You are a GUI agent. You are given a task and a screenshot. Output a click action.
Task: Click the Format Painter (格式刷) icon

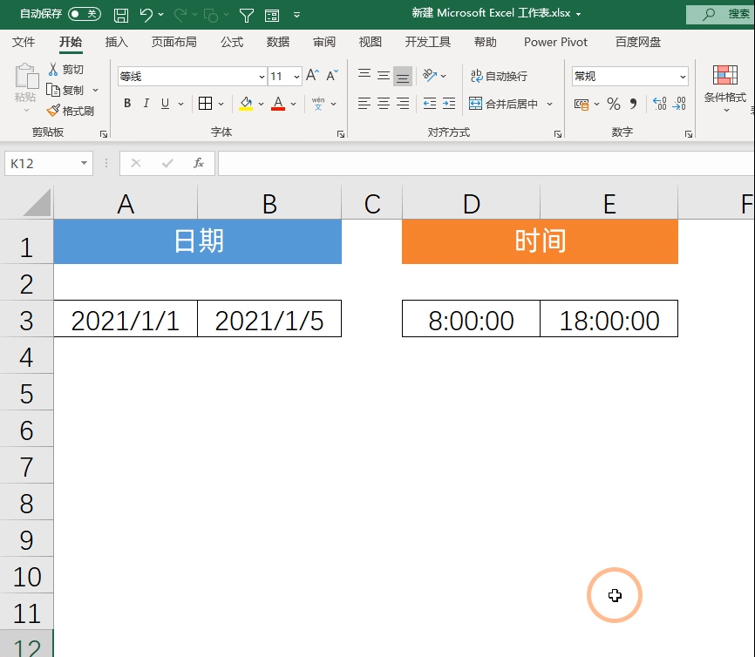[53, 111]
